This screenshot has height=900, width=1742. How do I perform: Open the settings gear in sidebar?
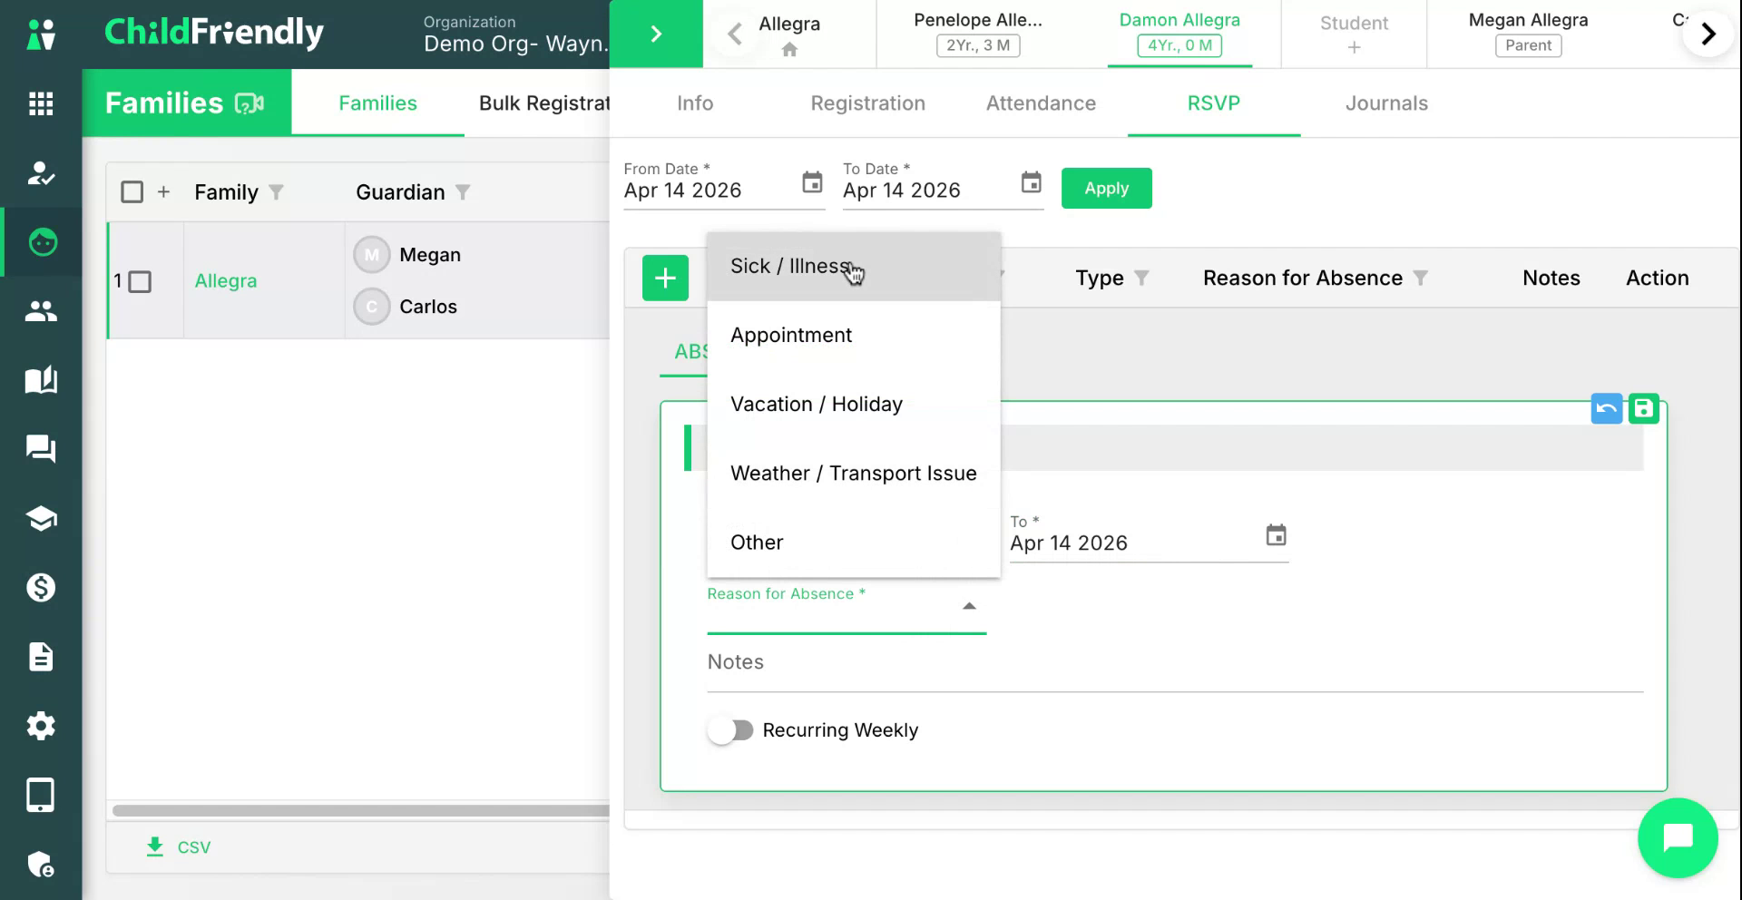41,726
